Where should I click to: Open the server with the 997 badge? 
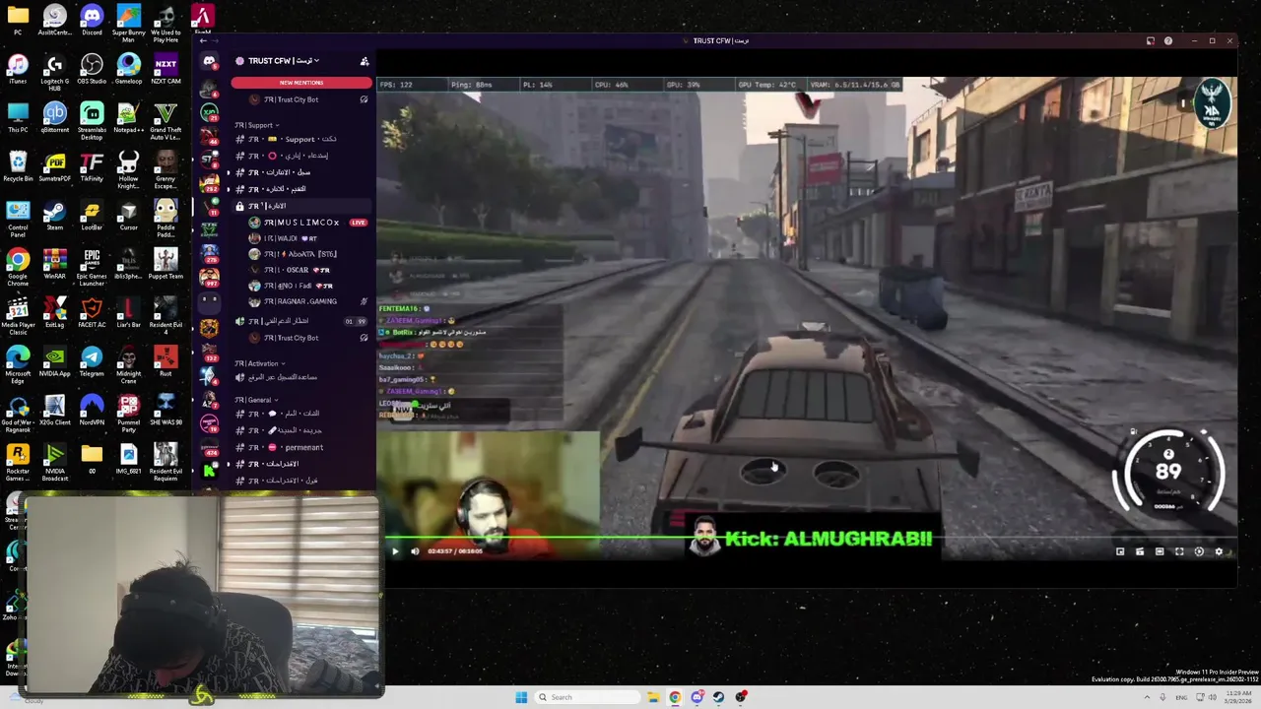(209, 277)
